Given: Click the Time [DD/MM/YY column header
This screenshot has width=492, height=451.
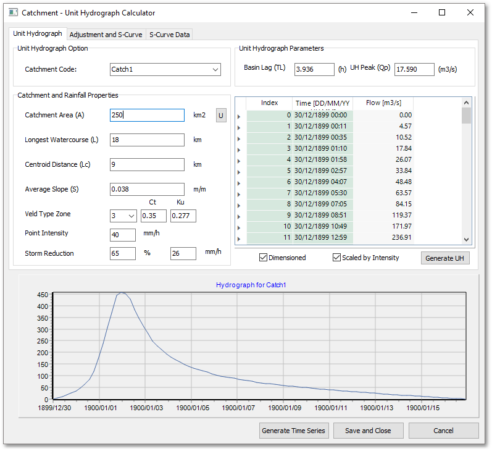Looking at the screenshot, I should [x=323, y=103].
